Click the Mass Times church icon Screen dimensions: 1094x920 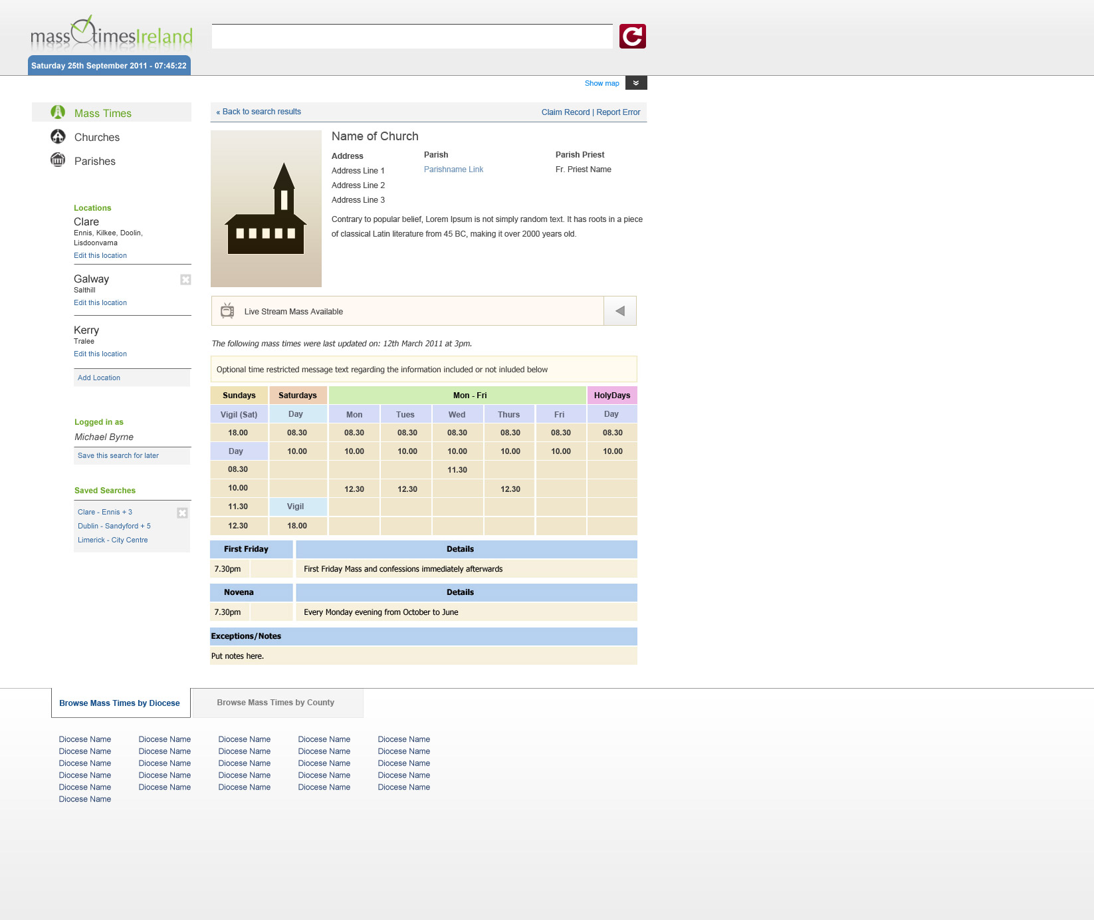click(x=58, y=112)
